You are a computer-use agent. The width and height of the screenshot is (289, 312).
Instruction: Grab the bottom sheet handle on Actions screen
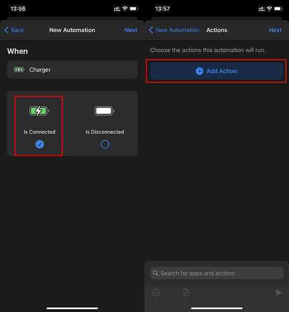(x=216, y=308)
